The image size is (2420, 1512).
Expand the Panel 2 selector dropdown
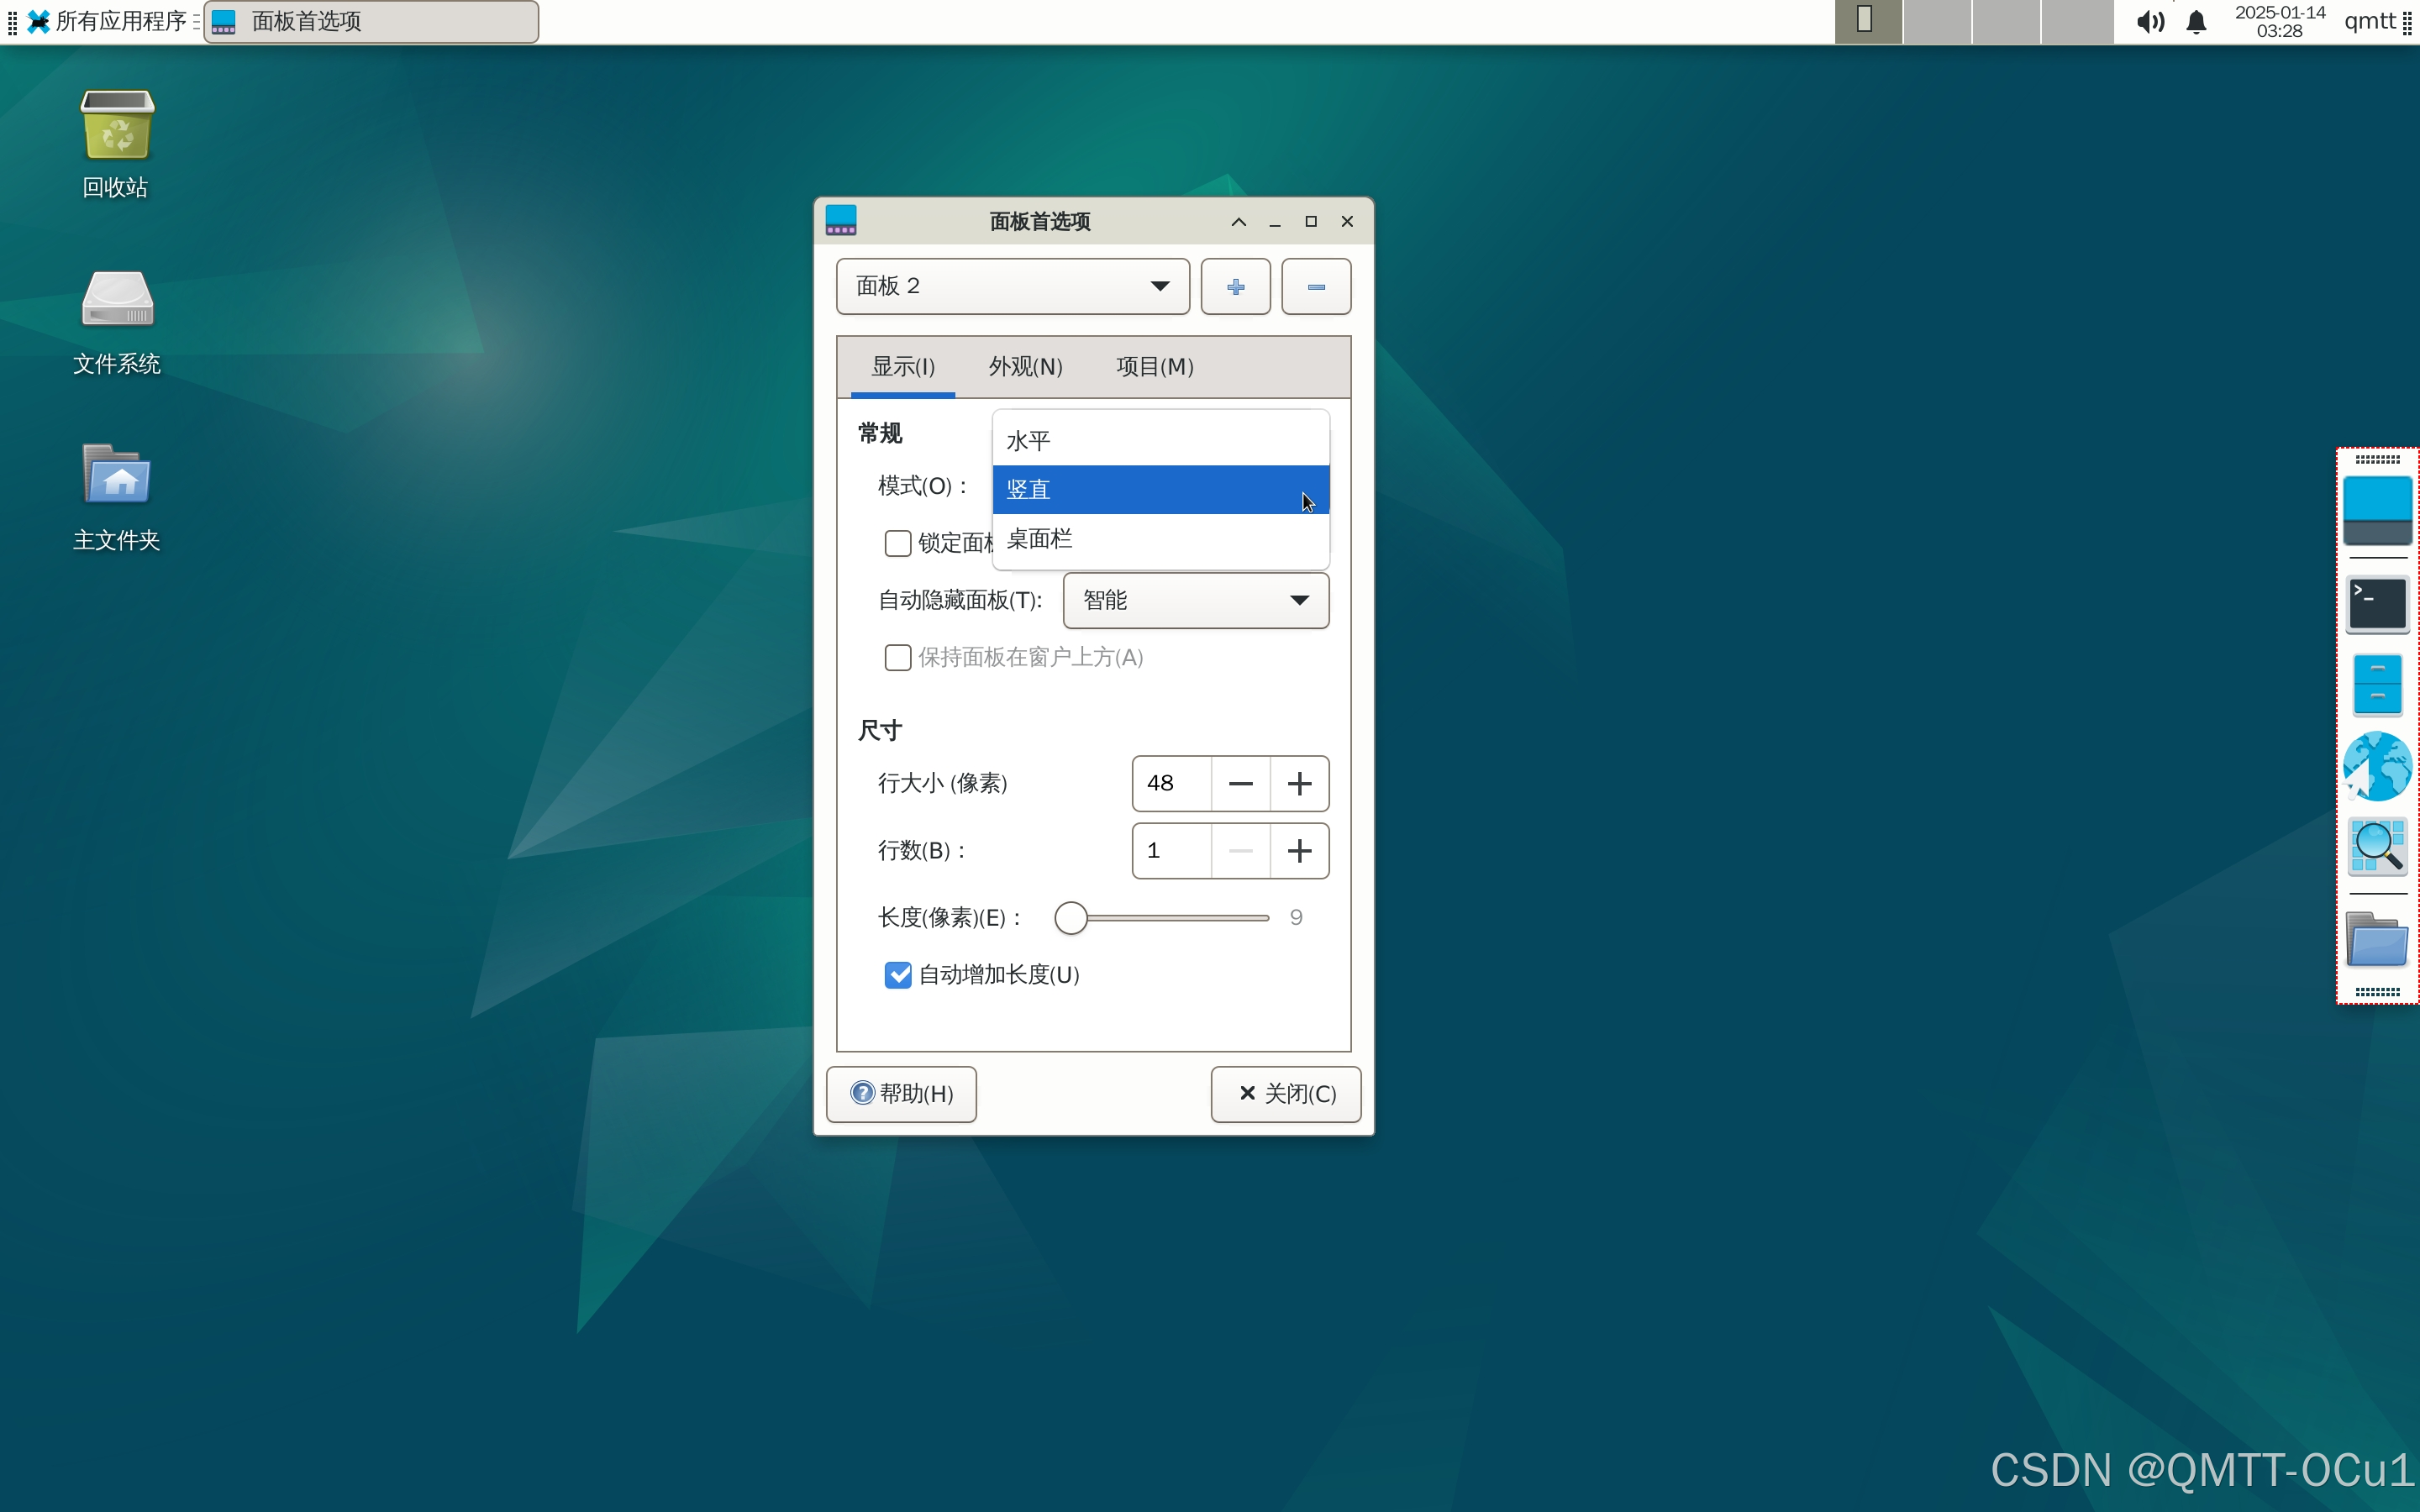point(1012,287)
